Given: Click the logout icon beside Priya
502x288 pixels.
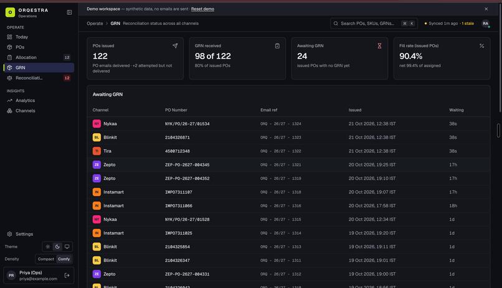Looking at the screenshot, I should (x=67, y=275).
